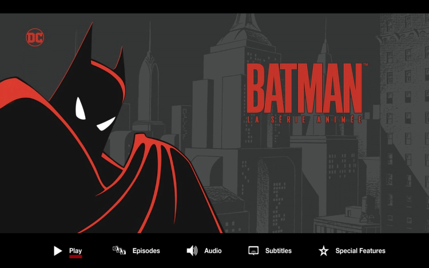Image resolution: width=429 pixels, height=268 pixels.
Task: Click the Play triangle icon
Action: [58, 251]
